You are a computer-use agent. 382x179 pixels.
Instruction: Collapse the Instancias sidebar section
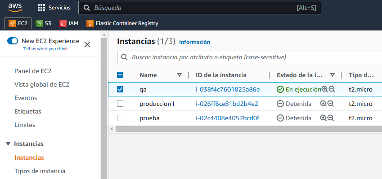[8, 144]
